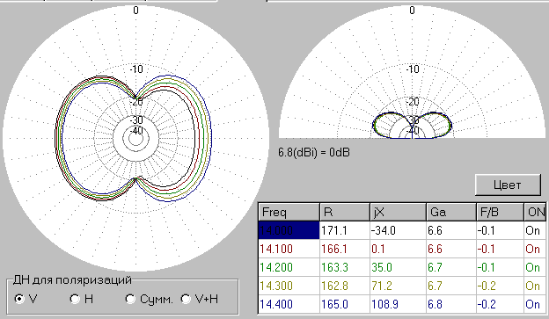Viewport: 549px width, 319px height.
Task: Toggle On state for 14.200 row
Action: tap(535, 267)
